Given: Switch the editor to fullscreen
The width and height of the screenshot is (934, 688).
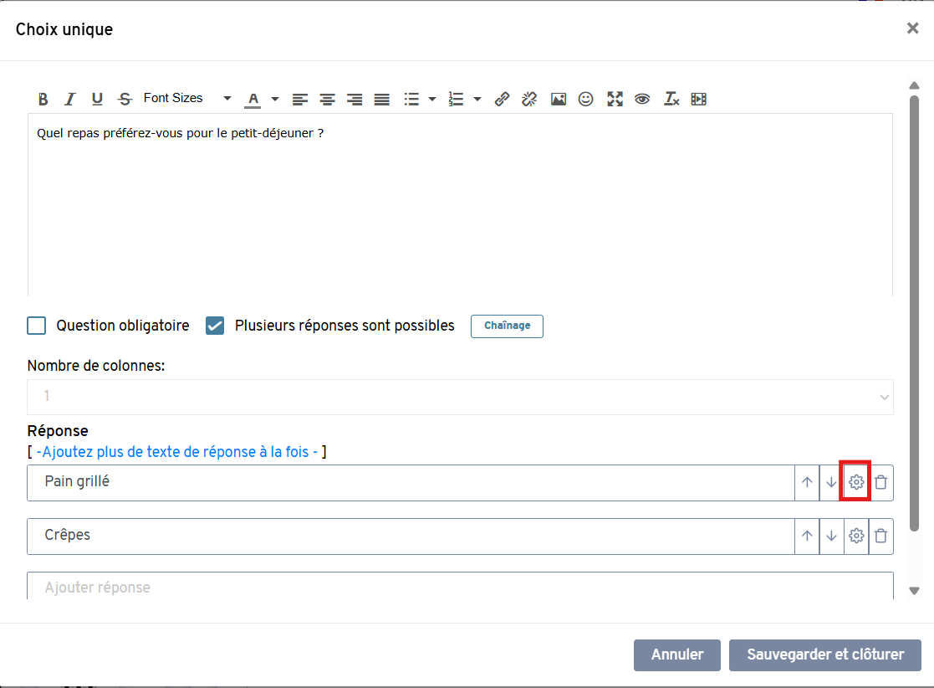Looking at the screenshot, I should click(x=615, y=99).
